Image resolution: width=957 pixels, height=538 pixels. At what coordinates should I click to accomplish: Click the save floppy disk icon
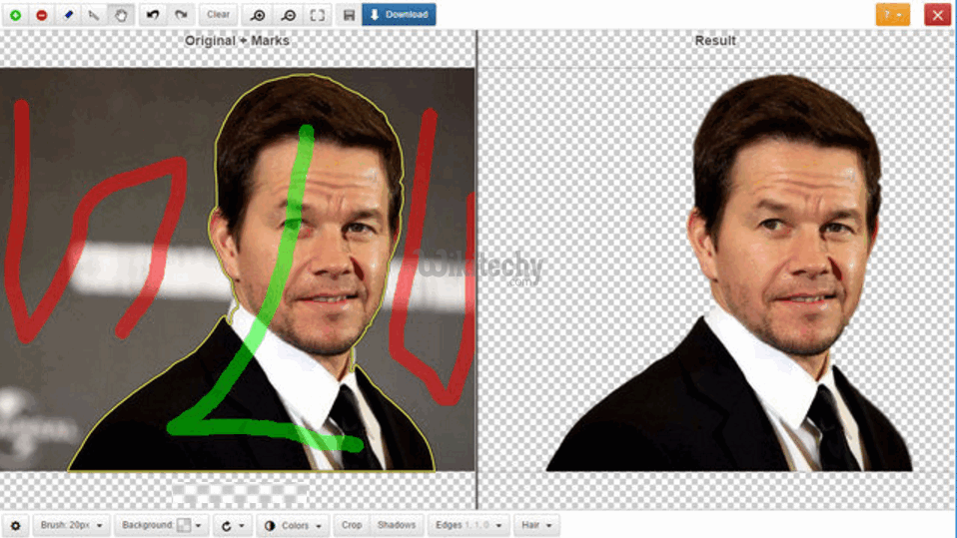coord(348,15)
